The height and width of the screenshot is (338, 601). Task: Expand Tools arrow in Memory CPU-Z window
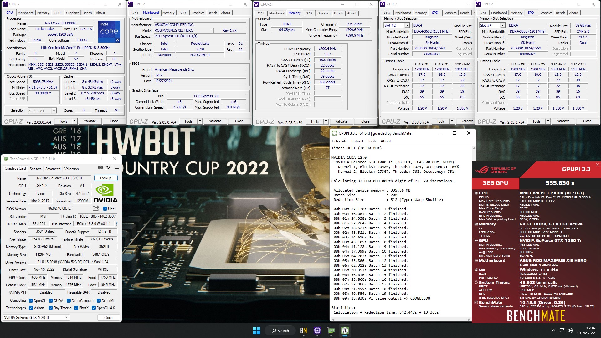tap(326, 121)
